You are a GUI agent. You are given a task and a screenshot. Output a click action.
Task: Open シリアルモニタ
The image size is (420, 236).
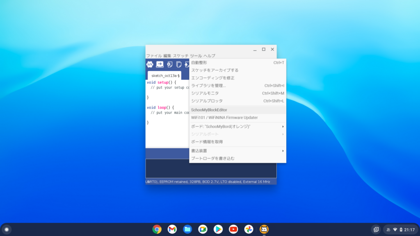pos(237,93)
